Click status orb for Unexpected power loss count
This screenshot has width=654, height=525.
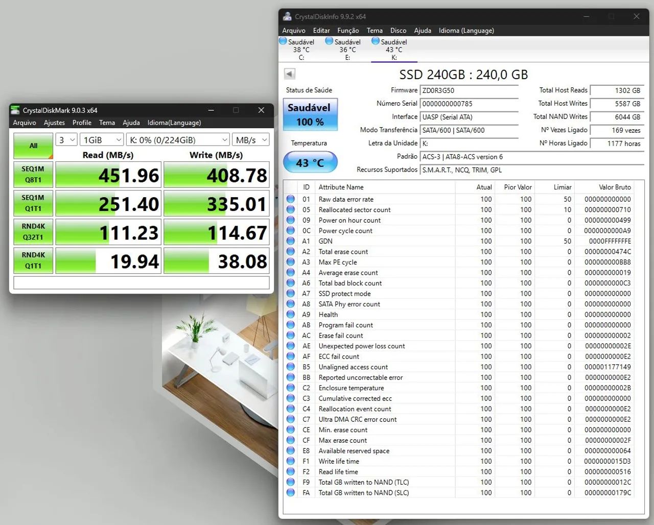(x=291, y=345)
